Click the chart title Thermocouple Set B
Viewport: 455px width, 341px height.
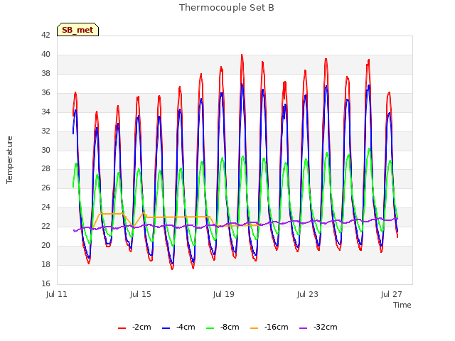click(227, 8)
